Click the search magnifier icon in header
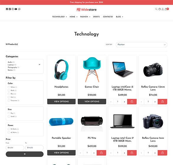 coord(156,9)
